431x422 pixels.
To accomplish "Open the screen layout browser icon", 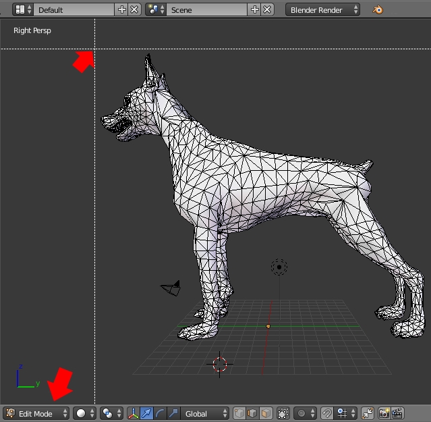I will click(x=23, y=9).
